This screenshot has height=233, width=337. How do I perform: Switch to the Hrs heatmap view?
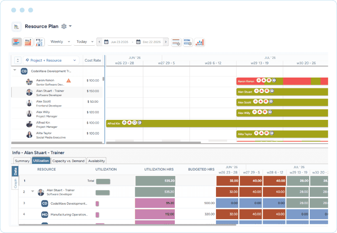[28, 42]
